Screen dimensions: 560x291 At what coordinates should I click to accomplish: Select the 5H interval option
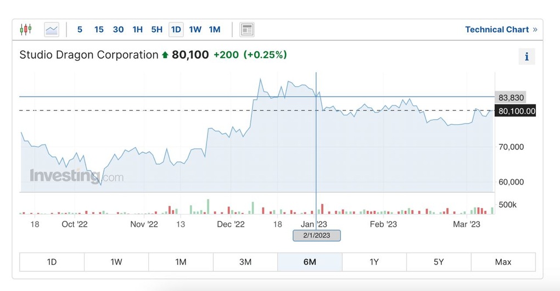pyautogui.click(x=156, y=30)
